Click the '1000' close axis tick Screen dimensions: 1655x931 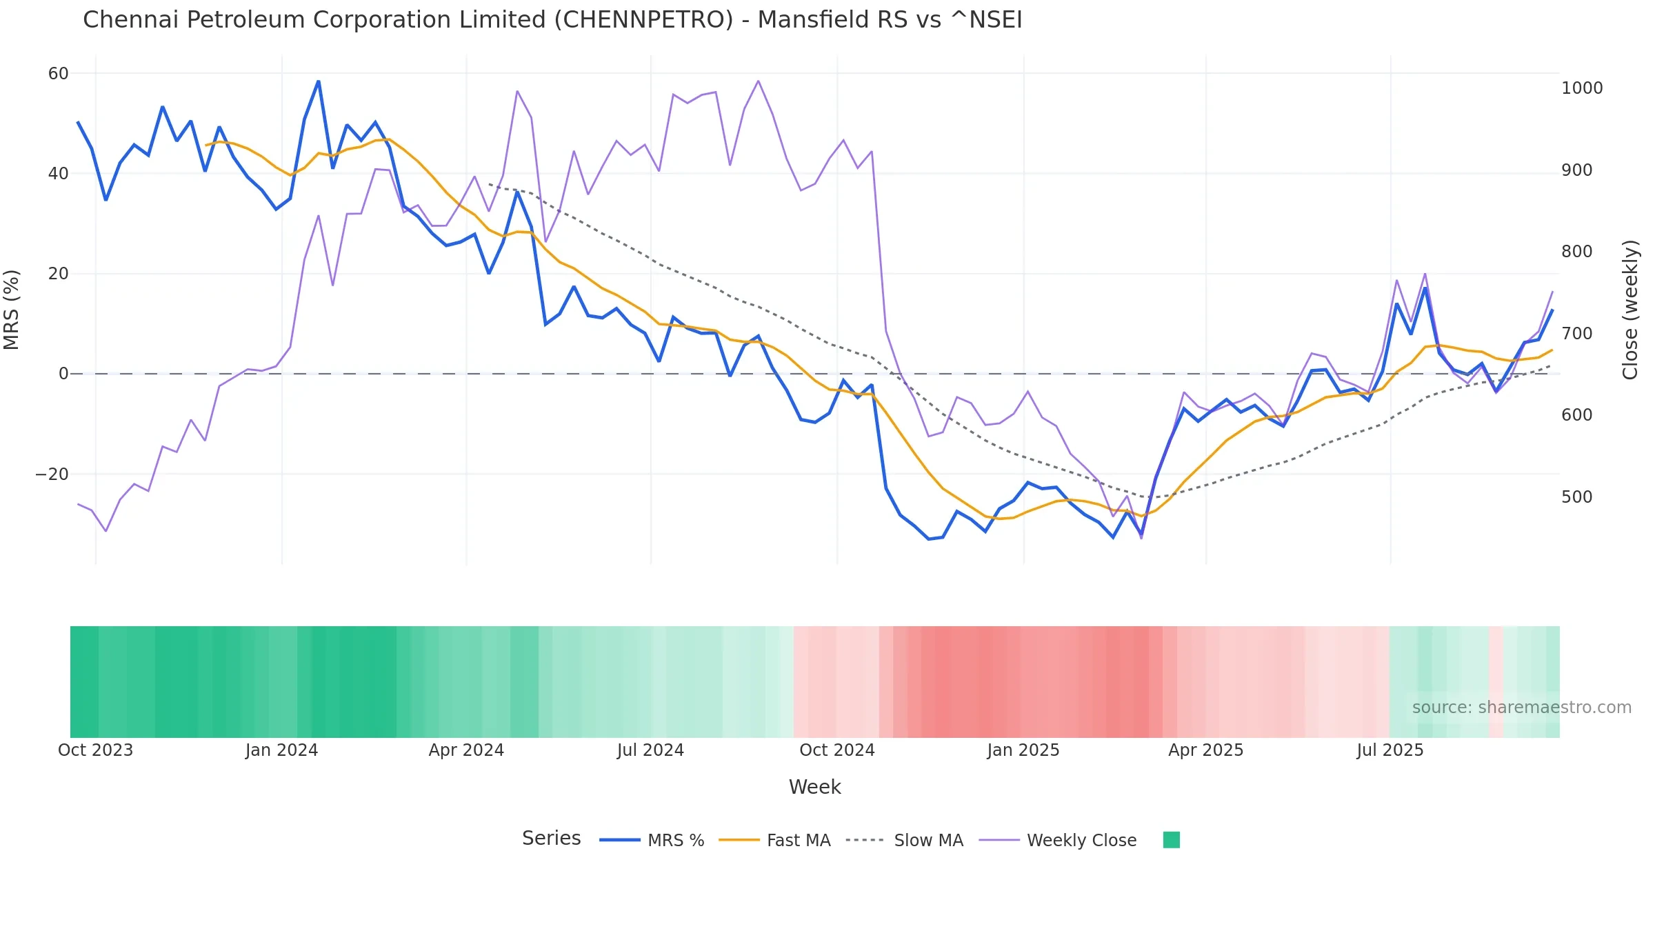tap(1582, 88)
